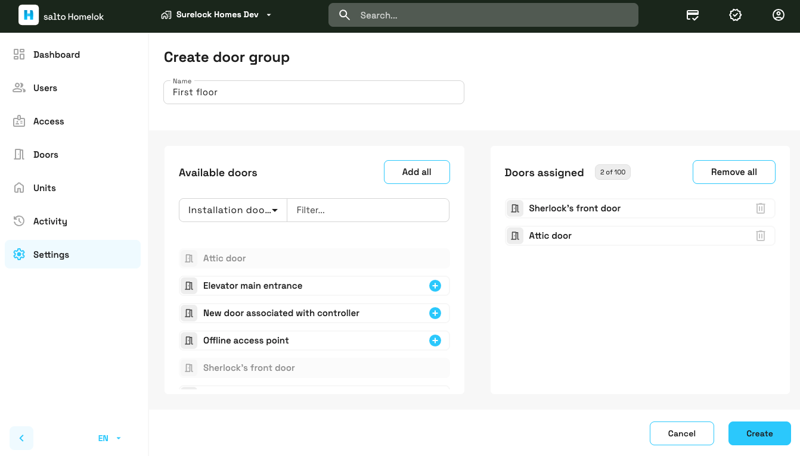The width and height of the screenshot is (800, 456).
Task: Click the Doors assigned heading
Action: [x=544, y=173]
